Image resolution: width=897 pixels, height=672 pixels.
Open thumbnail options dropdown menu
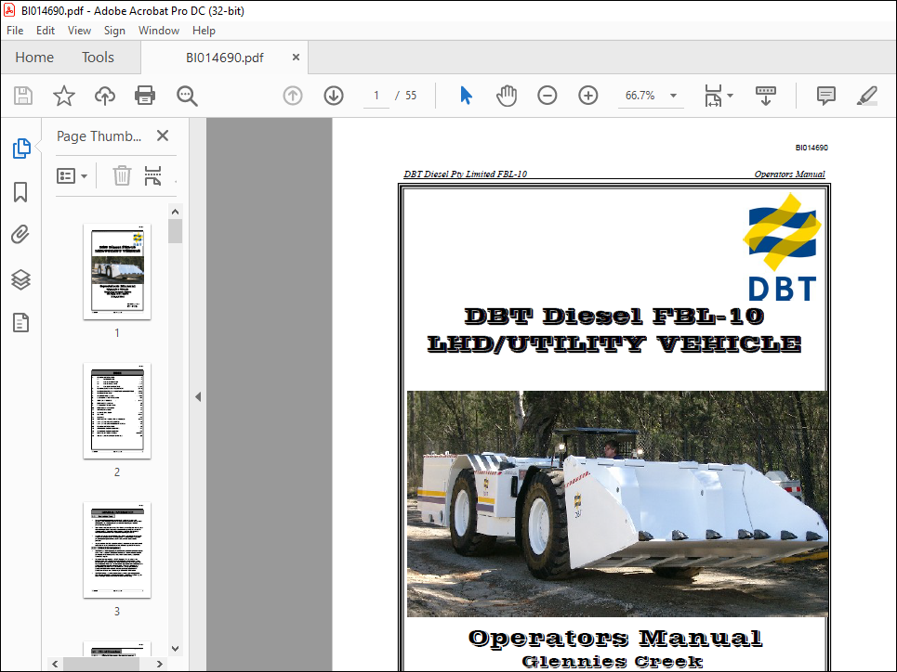pyautogui.click(x=73, y=175)
